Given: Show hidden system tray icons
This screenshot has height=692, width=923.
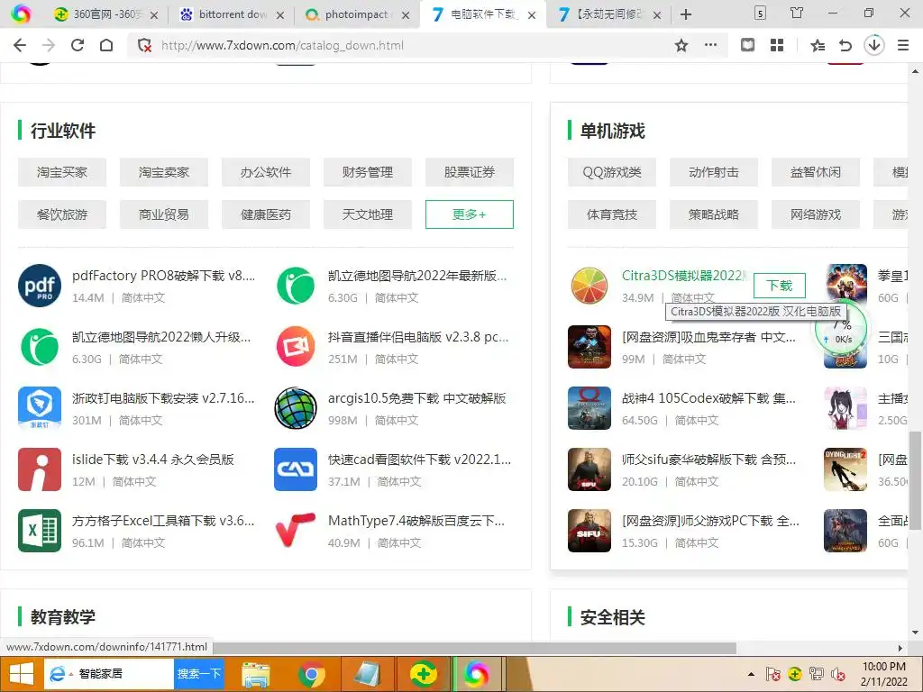Looking at the screenshot, I should 751,674.
